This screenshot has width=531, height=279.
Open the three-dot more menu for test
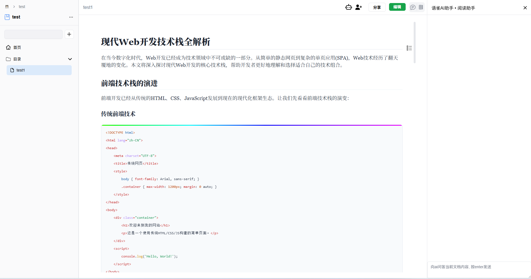click(x=71, y=17)
